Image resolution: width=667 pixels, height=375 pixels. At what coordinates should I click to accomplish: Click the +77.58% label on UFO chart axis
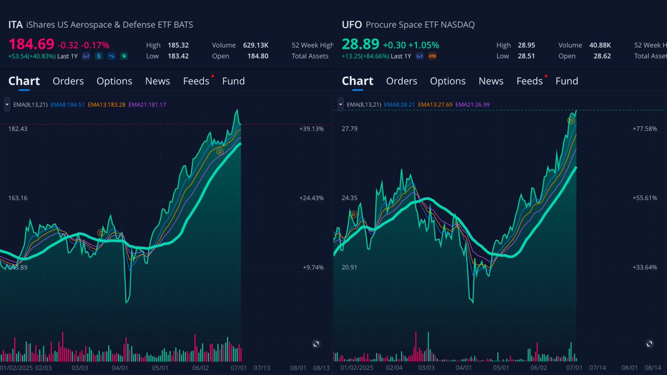[645, 129]
